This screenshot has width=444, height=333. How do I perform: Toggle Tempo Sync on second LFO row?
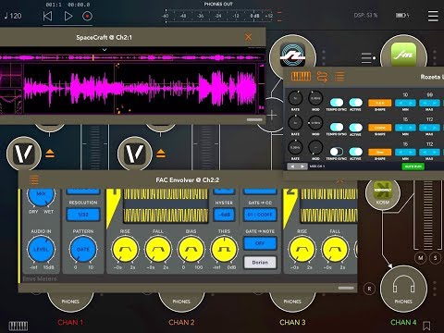pyautogui.click(x=337, y=127)
